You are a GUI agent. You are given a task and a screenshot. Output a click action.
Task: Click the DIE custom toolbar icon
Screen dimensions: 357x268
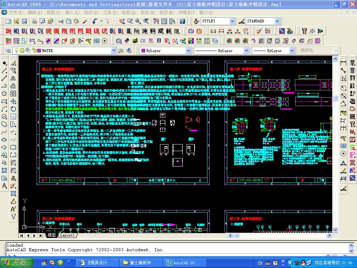pos(88,31)
